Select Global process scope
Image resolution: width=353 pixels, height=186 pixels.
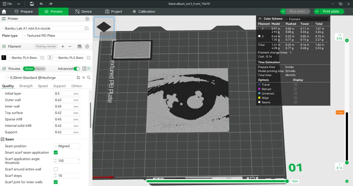pyautogui.click(x=29, y=69)
